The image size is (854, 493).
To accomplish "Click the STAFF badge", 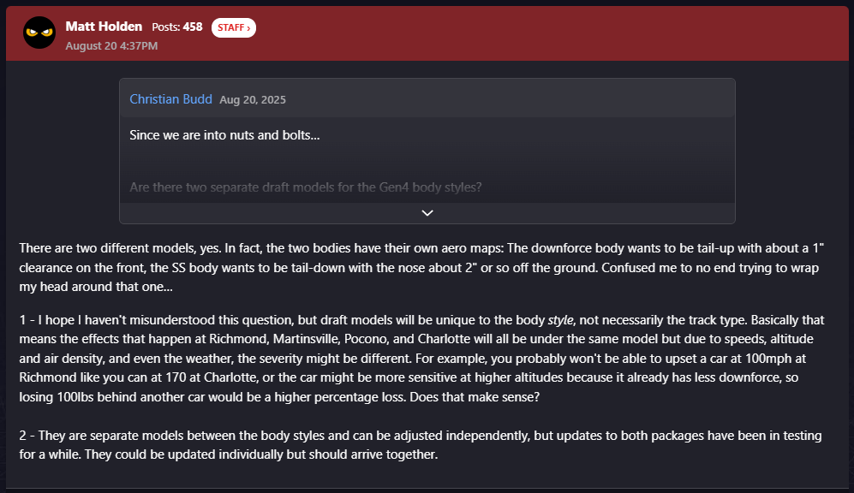I will [234, 27].
